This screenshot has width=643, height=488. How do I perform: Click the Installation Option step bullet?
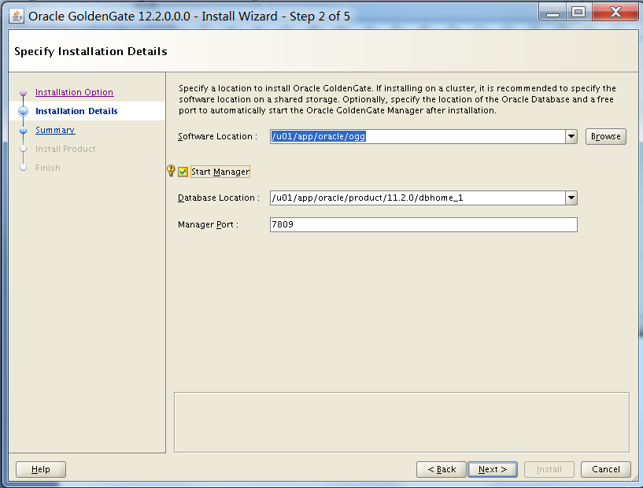click(24, 93)
